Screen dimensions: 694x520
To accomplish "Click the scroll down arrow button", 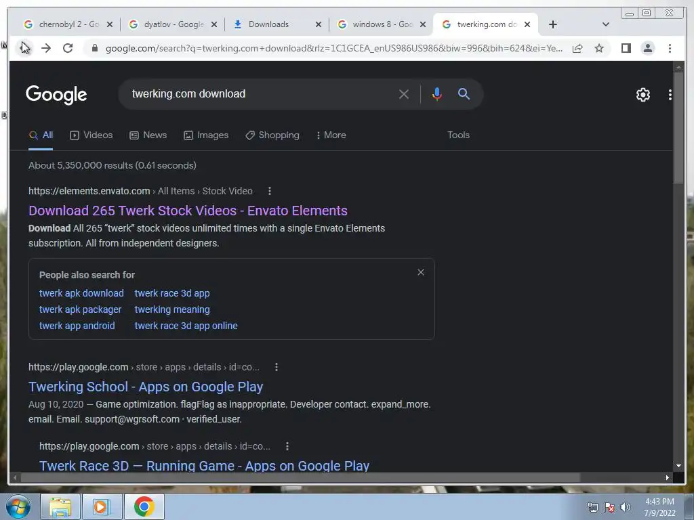I will pyautogui.click(x=678, y=466).
